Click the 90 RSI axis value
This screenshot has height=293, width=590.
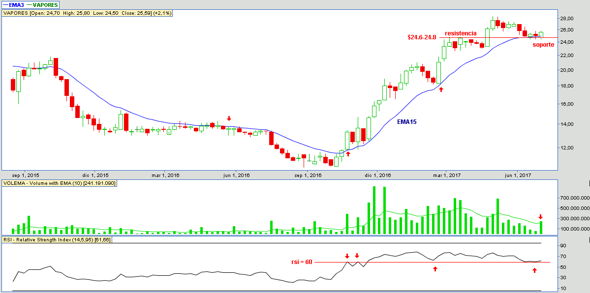pyautogui.click(x=563, y=246)
